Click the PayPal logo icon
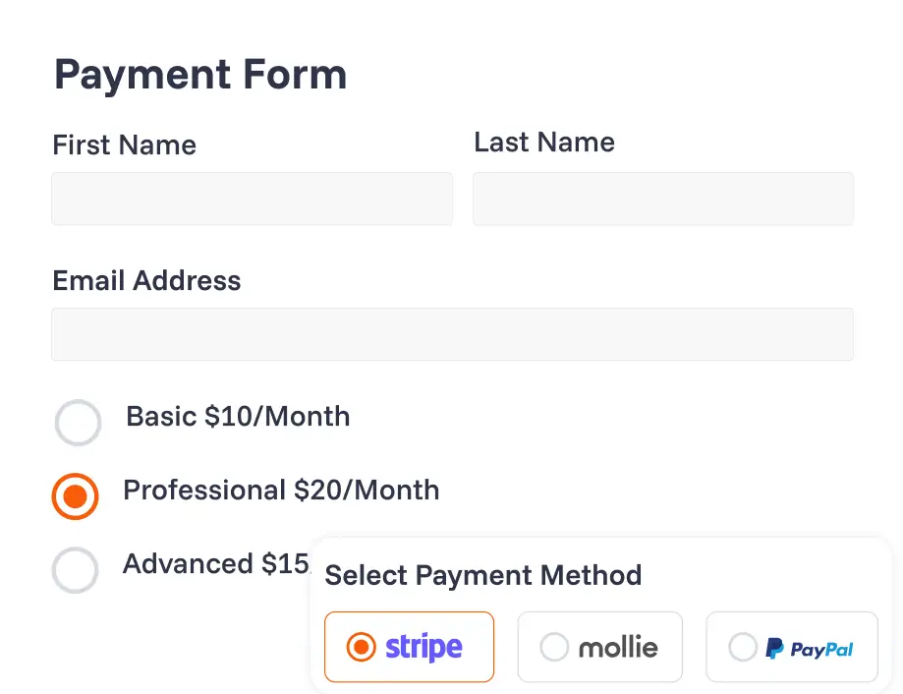The height and width of the screenshot is (694, 903). pyautogui.click(x=774, y=649)
